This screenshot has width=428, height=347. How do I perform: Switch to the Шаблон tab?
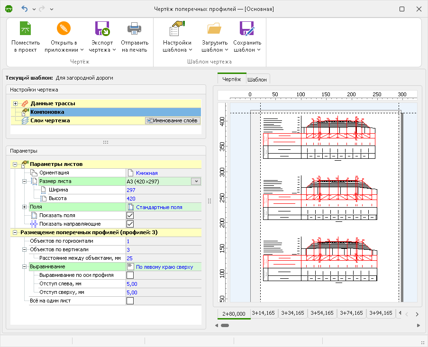click(257, 79)
